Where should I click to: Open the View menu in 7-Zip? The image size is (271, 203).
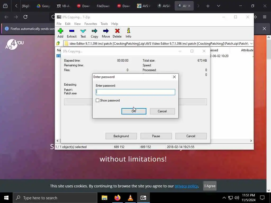point(77,24)
